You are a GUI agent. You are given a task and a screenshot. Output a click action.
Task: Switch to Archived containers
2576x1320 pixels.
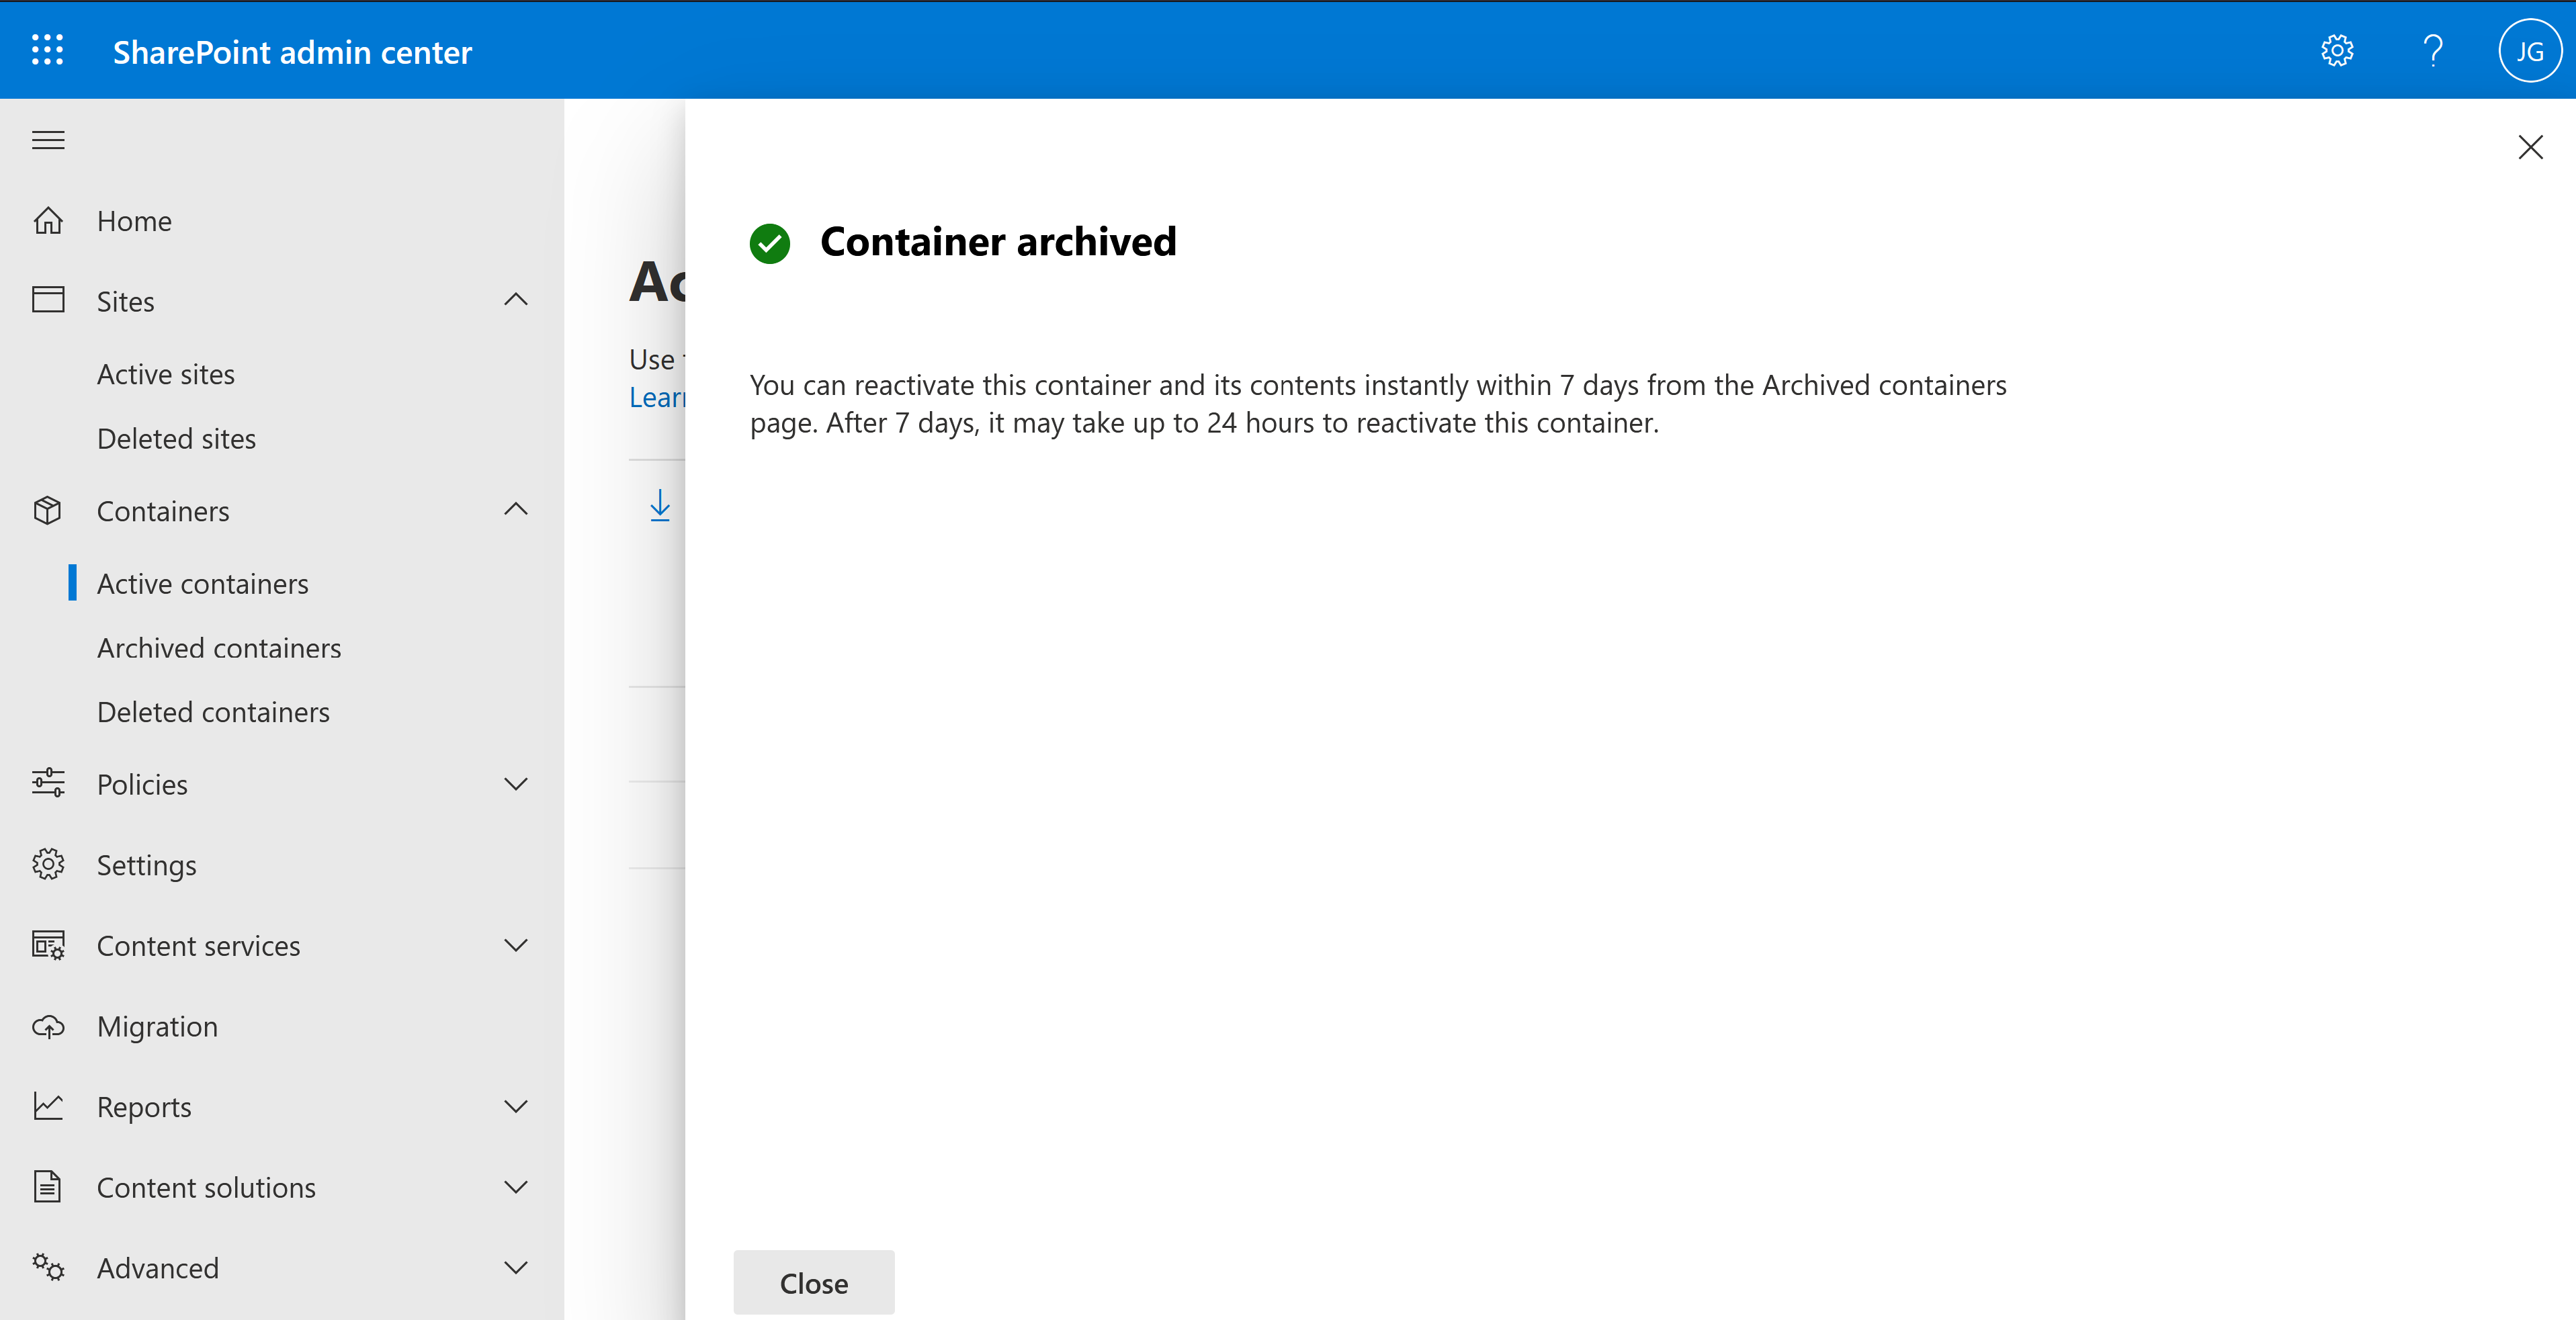[219, 647]
